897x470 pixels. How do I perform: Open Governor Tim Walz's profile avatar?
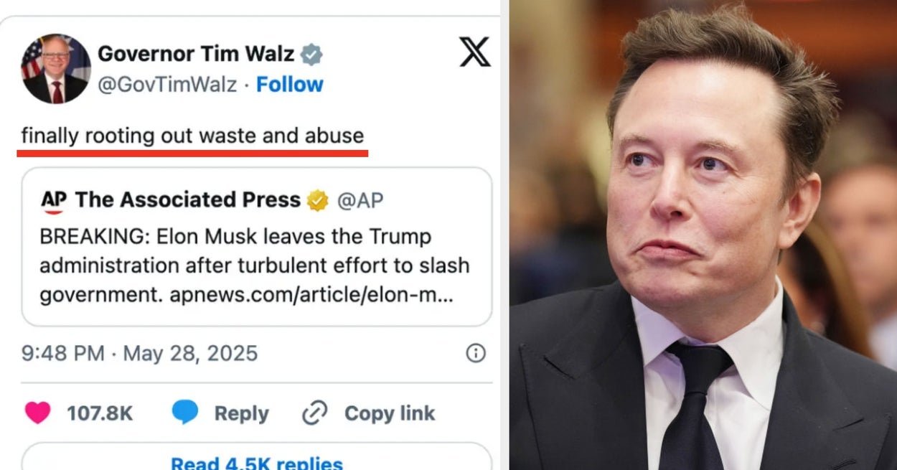click(x=55, y=69)
